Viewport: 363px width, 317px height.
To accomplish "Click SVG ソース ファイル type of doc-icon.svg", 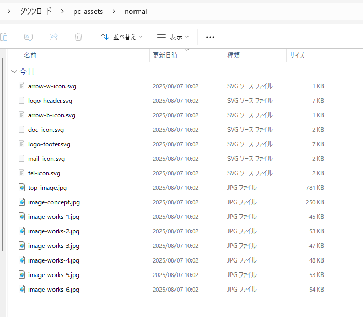I will (x=250, y=130).
